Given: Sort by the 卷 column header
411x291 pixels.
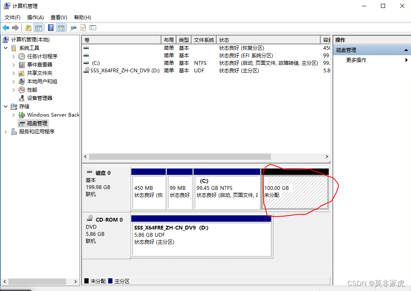Looking at the screenshot, I should pyautogui.click(x=121, y=40).
